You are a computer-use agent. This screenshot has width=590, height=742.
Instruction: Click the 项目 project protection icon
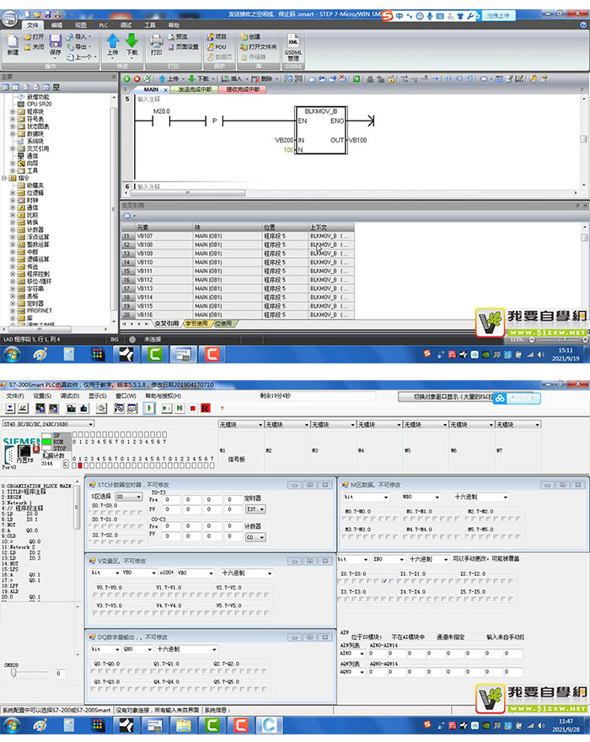click(x=211, y=36)
